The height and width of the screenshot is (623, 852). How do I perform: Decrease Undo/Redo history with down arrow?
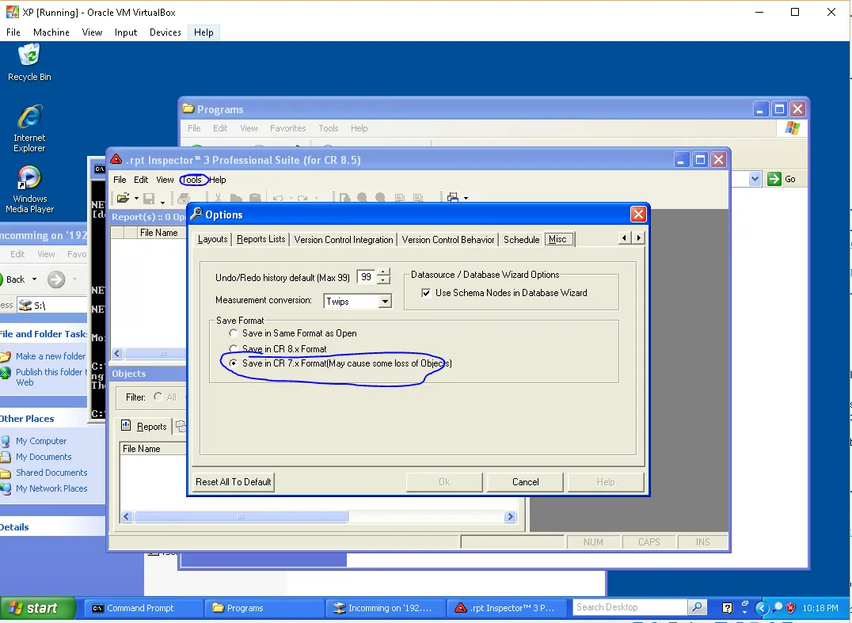tap(383, 280)
